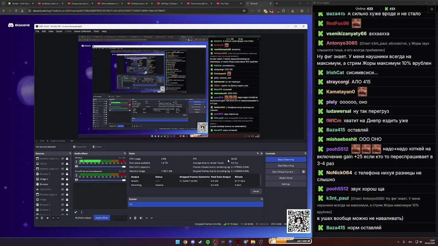
Task: Undock the Stats panel float icon
Action: pos(258,153)
